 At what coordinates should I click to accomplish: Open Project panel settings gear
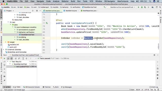[x=37, y=11]
